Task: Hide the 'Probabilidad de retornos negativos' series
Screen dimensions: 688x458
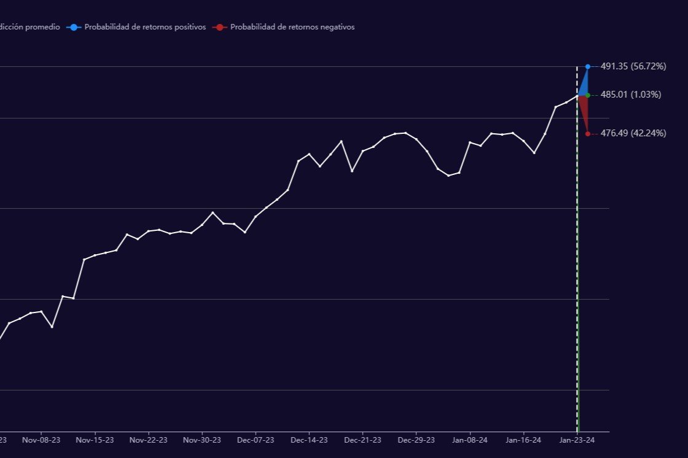Action: tap(292, 27)
